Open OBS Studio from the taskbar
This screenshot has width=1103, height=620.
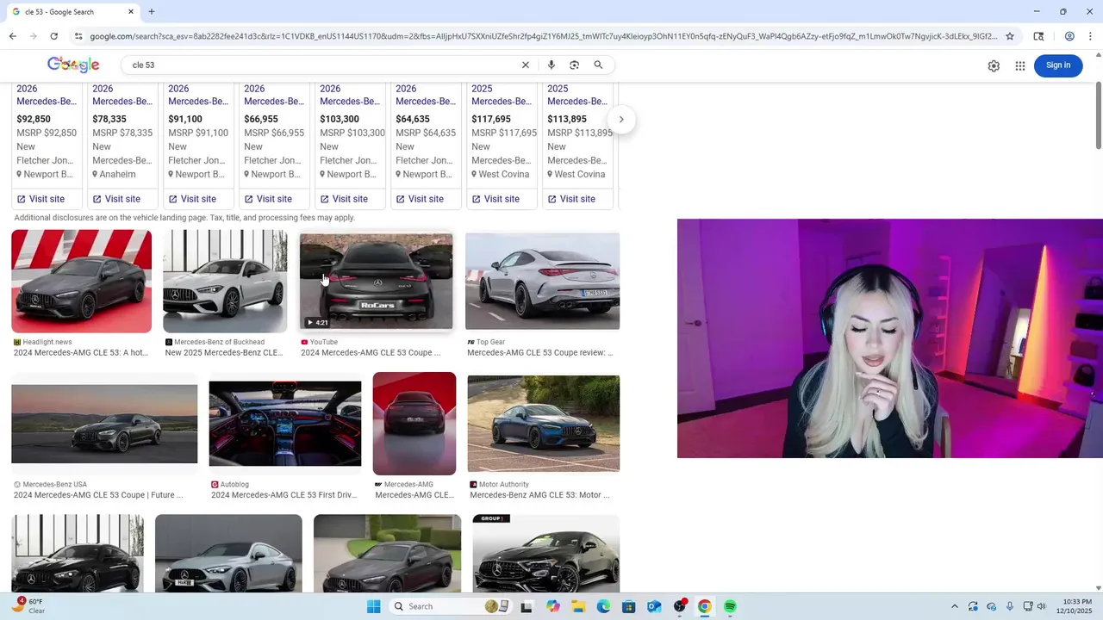[680, 606]
